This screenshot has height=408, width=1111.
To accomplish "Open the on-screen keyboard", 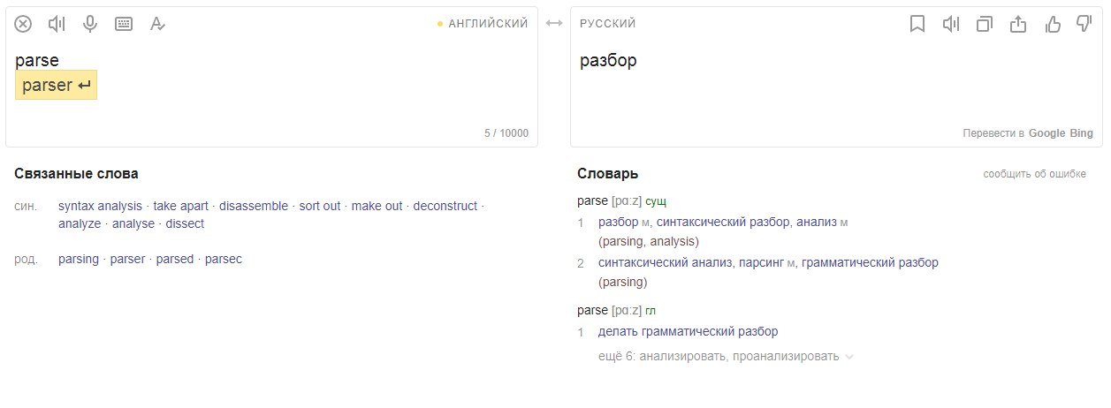I will coord(124,24).
